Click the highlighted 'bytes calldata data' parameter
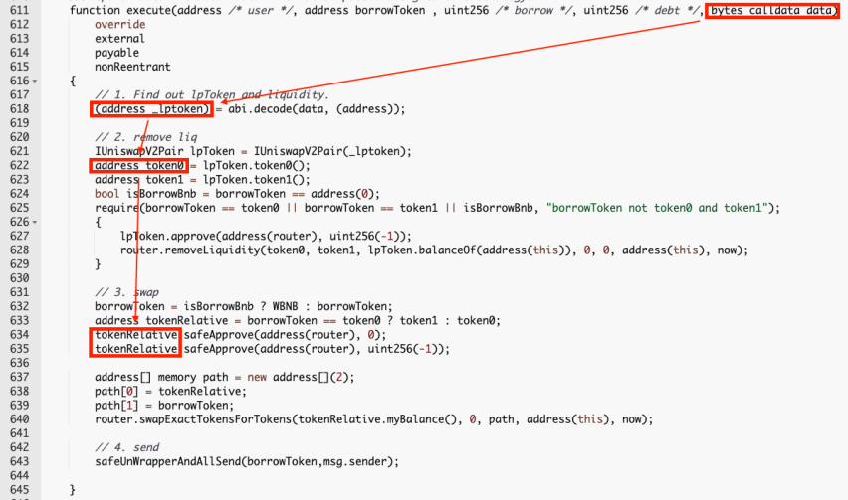848x500 pixels. pos(771,11)
